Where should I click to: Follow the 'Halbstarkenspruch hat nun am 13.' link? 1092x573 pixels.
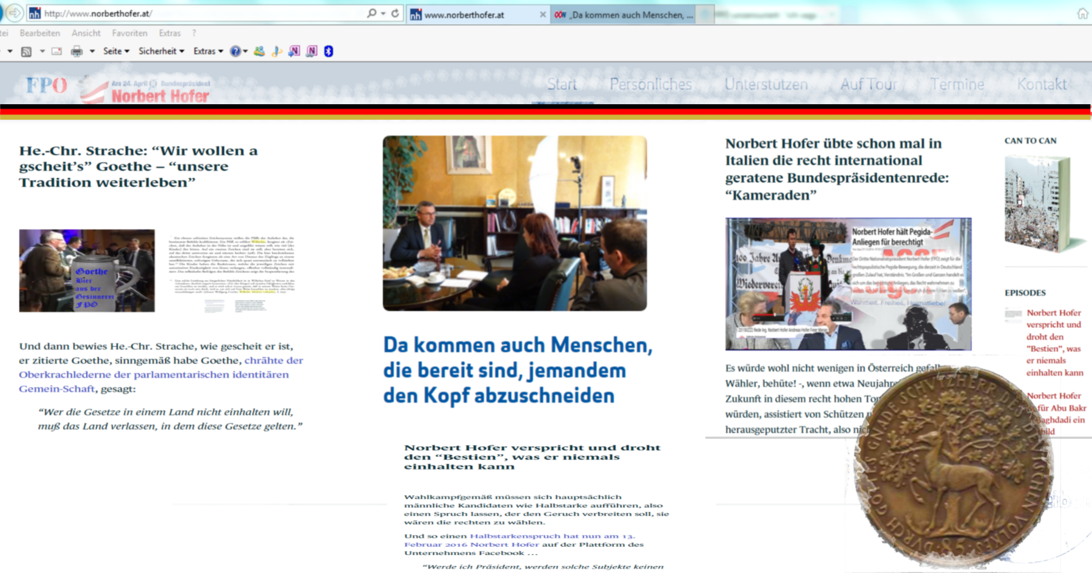point(552,536)
